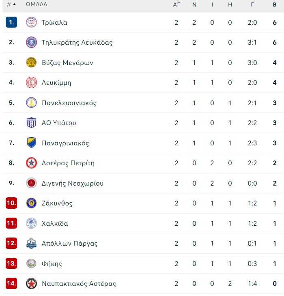Screen dimensions: 284x296
Task: Sort standings by the Β points column
Action: [275, 4]
